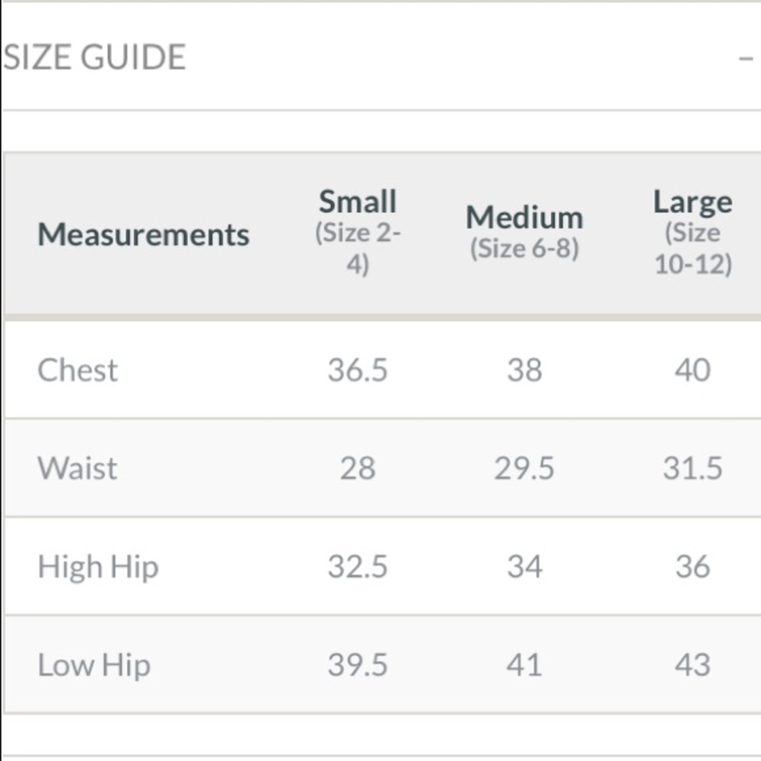Select the Small chest value 36.5
The image size is (761, 761).
point(358,371)
